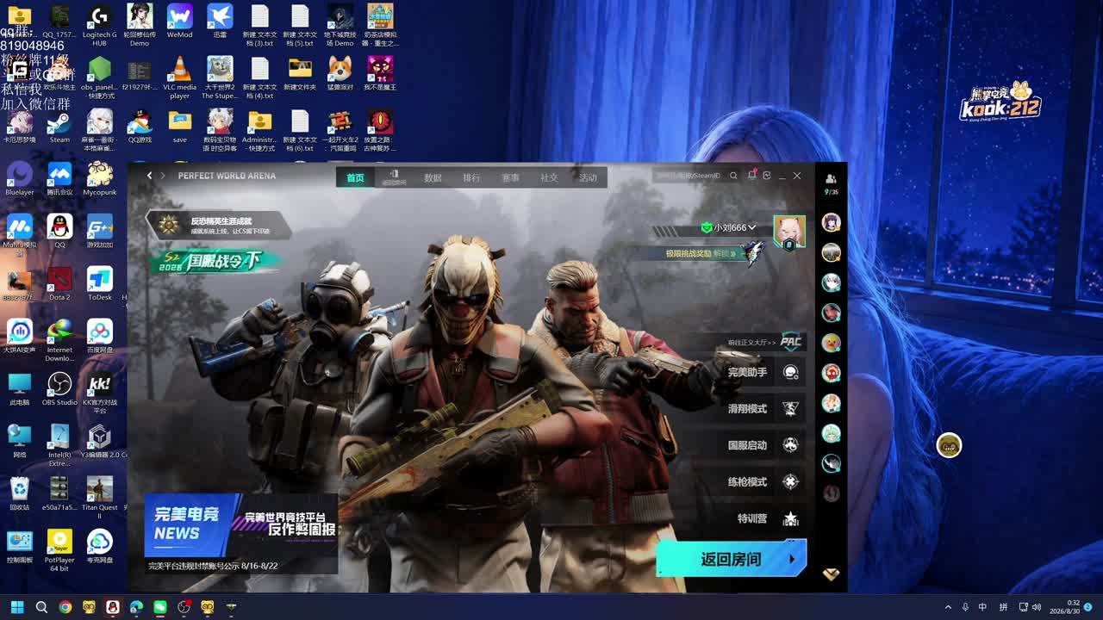Open the 完美电竞 NEWS banner
Image resolution: width=1103 pixels, height=620 pixels.
pos(240,524)
